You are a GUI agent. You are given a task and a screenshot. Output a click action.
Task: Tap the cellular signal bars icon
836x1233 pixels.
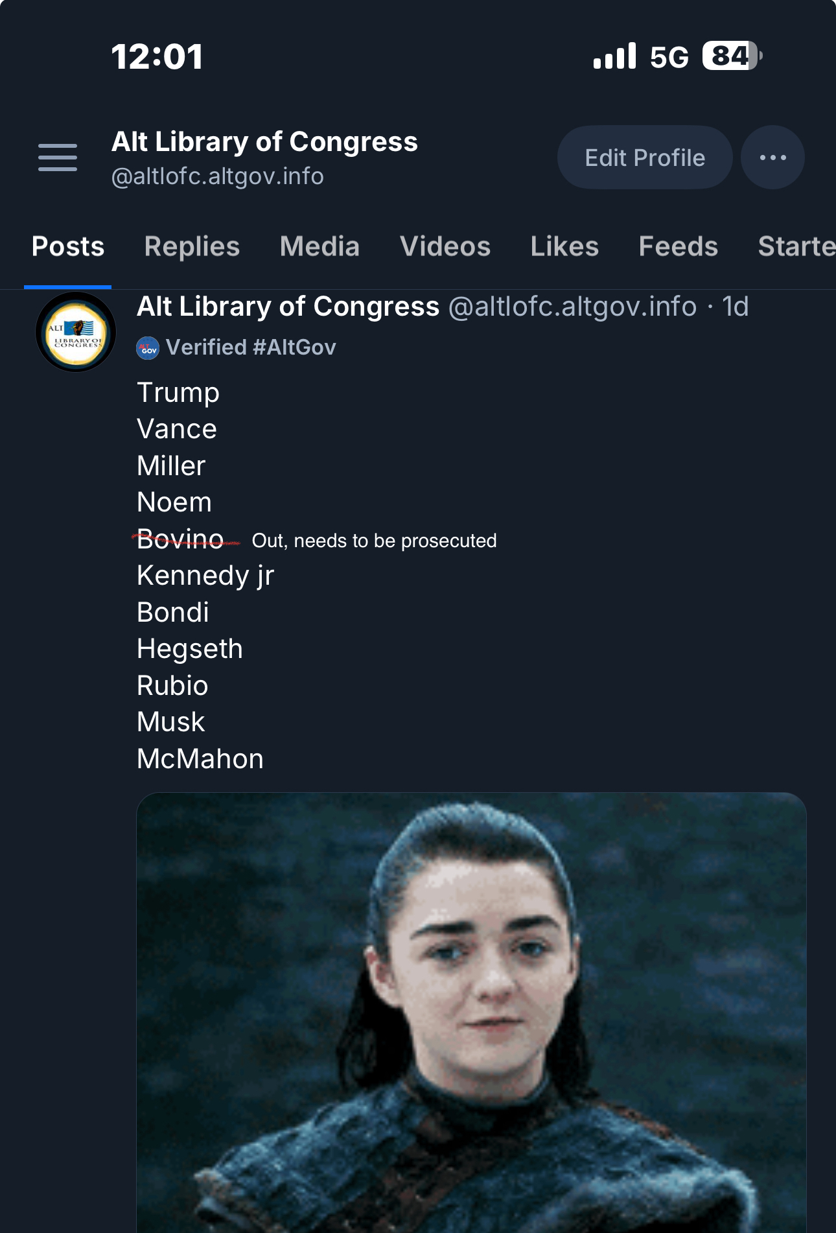point(614,56)
